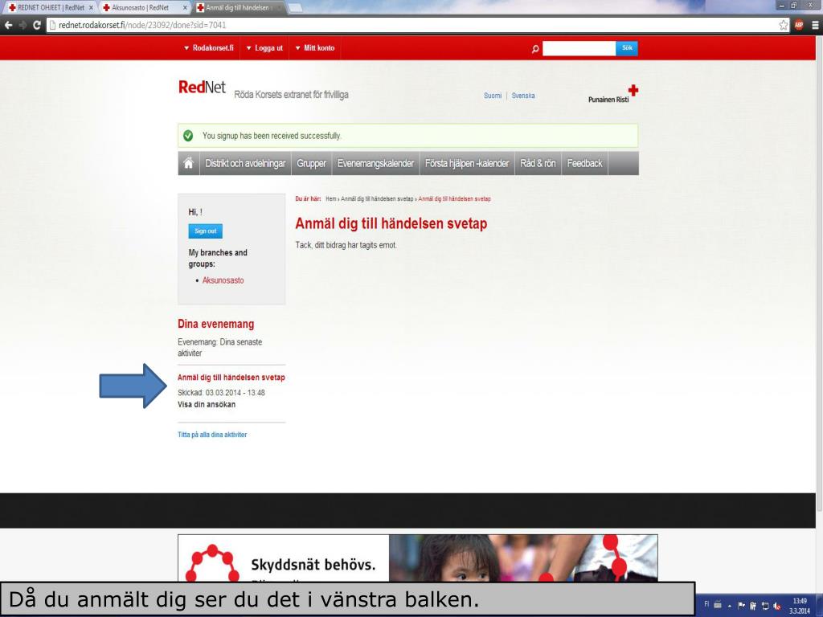Click the volume icon in system tray

click(777, 606)
